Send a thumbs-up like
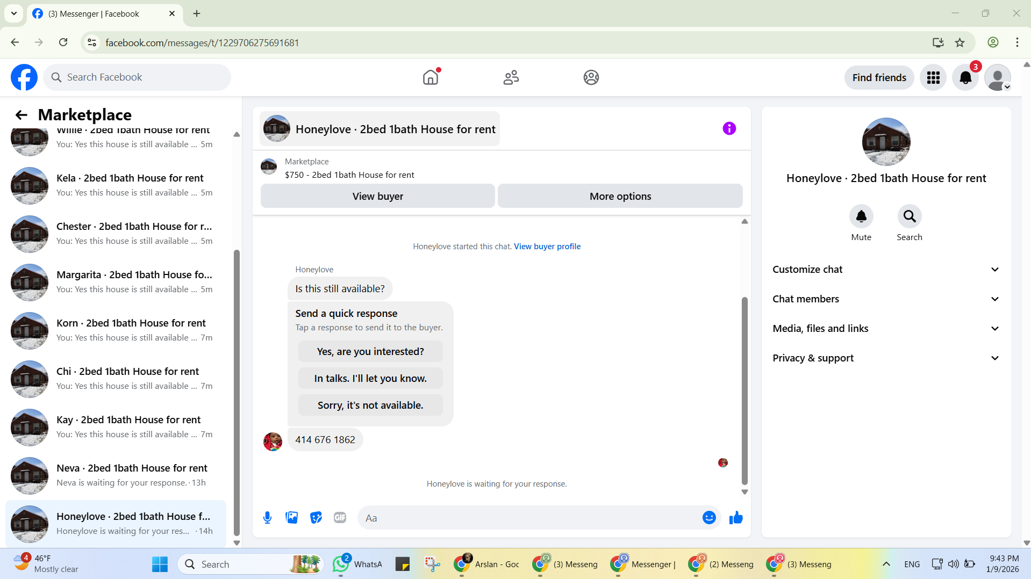The height and width of the screenshot is (579, 1031). tap(736, 518)
